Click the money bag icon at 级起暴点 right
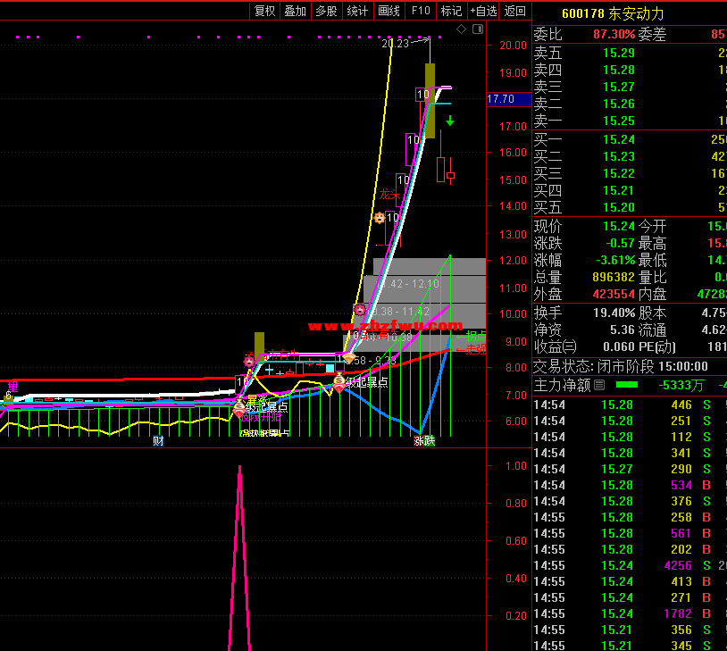Screen dimensions: 727x651 pyautogui.click(x=338, y=383)
